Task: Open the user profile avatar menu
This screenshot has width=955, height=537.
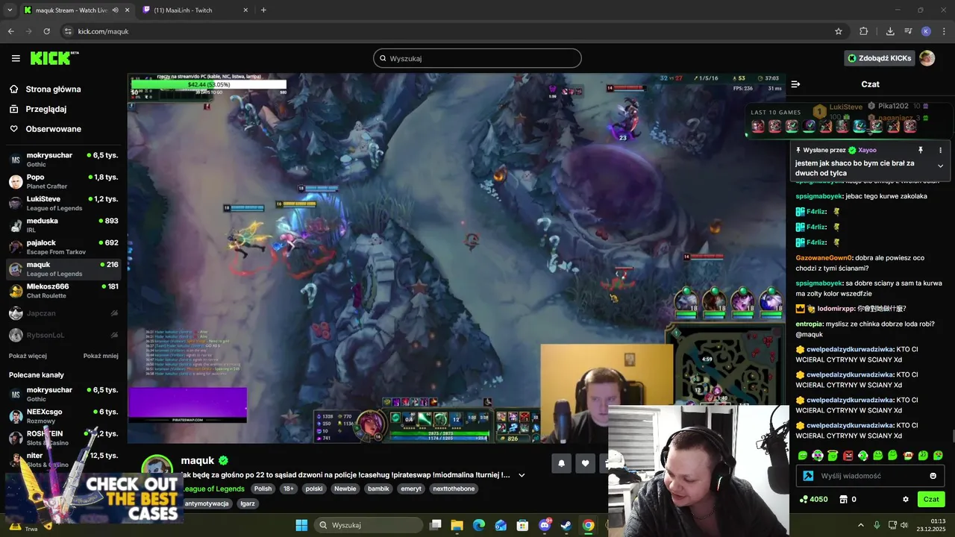Action: click(927, 58)
